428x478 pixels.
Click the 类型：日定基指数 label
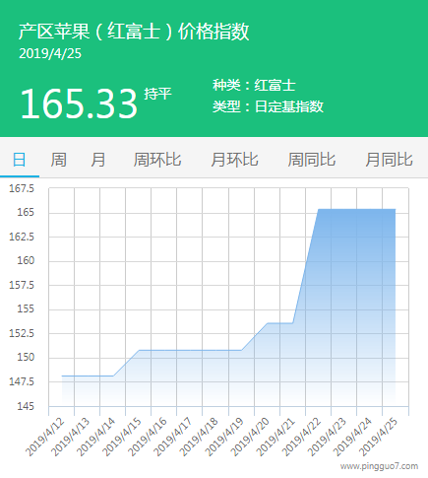268,106
